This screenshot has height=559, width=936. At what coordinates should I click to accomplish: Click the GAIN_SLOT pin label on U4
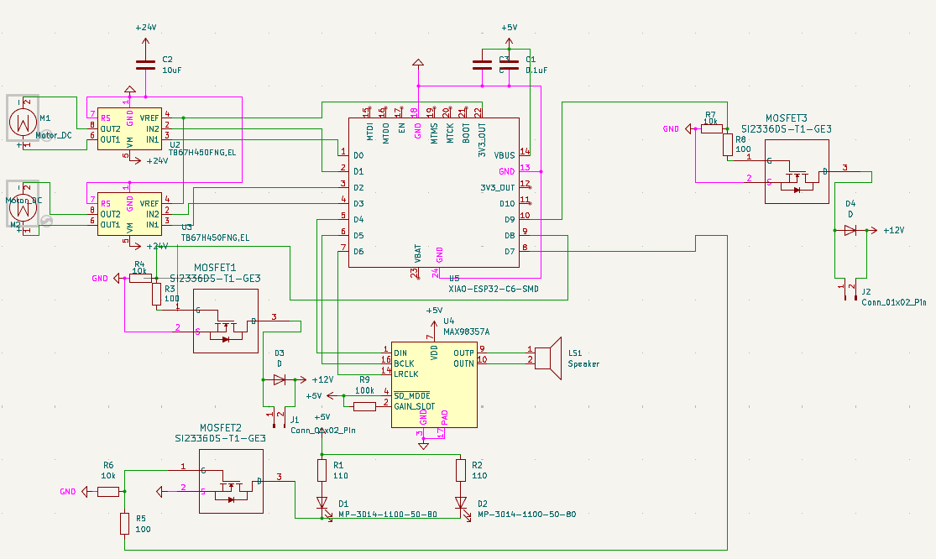coord(415,406)
